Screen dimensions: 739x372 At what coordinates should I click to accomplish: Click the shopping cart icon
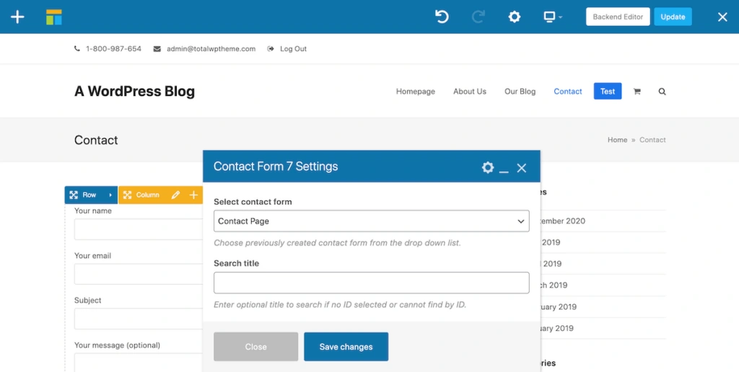(637, 92)
